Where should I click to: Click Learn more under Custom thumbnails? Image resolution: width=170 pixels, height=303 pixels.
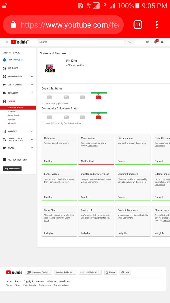coord(141,182)
